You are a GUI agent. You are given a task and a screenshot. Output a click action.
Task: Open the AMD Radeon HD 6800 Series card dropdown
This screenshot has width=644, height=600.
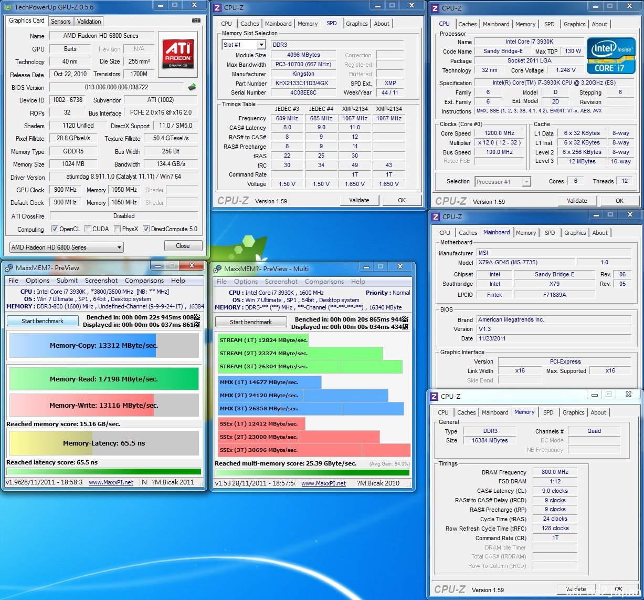[x=67, y=247]
